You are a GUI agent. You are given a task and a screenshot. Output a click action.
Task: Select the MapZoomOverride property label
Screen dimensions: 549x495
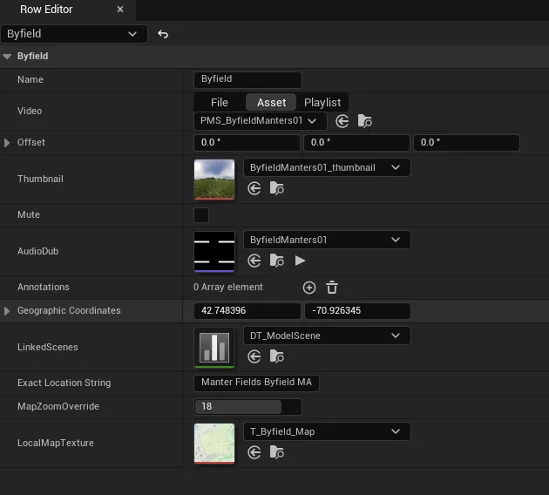pos(58,406)
